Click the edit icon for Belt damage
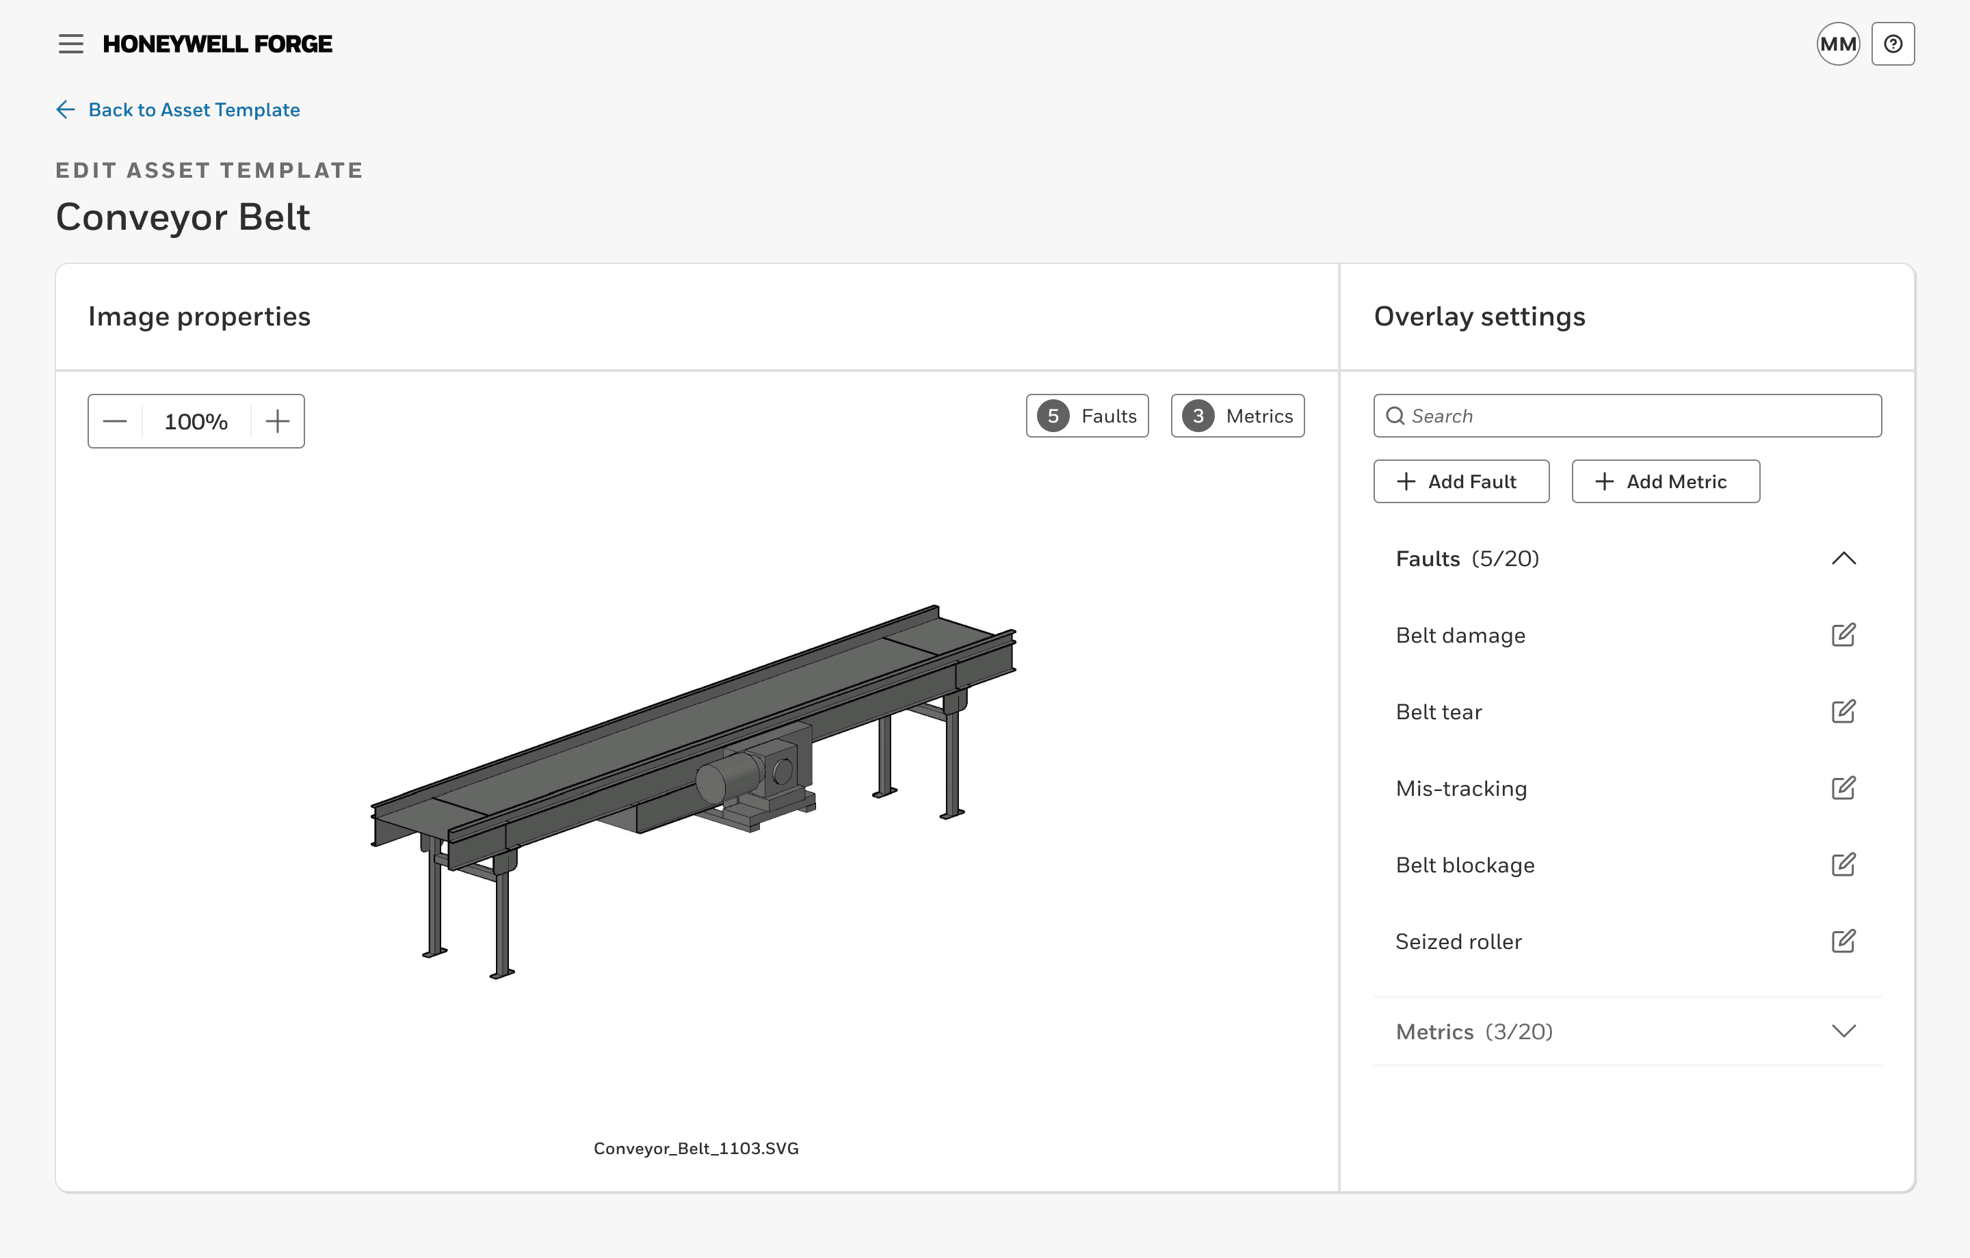 (x=1843, y=635)
